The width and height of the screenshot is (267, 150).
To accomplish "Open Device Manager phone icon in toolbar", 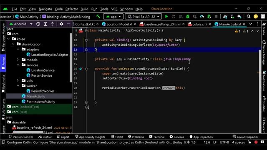I will [x=232, y=17].
